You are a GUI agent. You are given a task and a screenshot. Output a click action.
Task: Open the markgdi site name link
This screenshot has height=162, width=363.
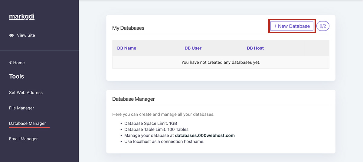[22, 17]
